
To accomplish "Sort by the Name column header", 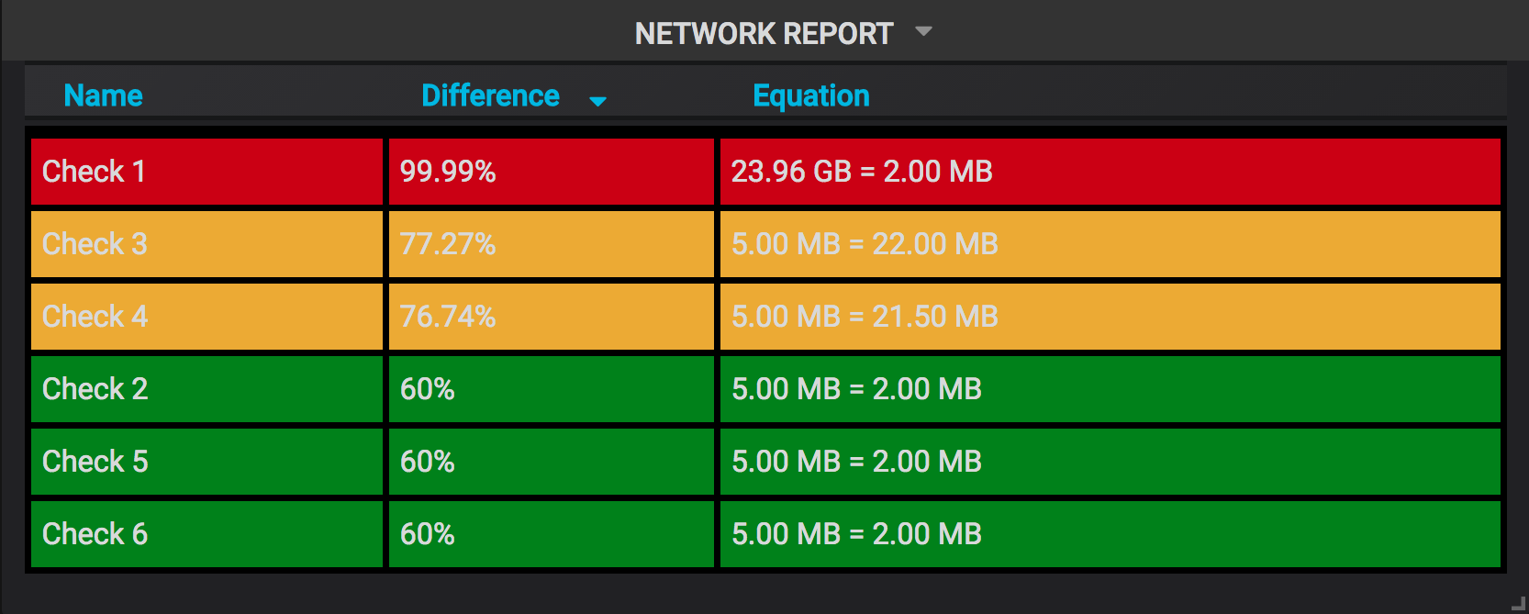I will point(104,95).
